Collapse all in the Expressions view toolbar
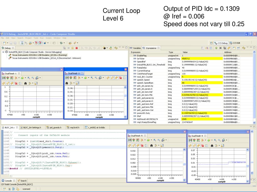The image size is (257, 192). coord(211,48)
